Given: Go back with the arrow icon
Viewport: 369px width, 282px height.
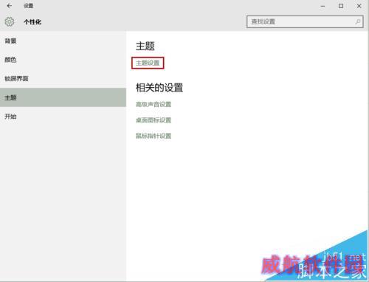Looking at the screenshot, I should click(10, 6).
